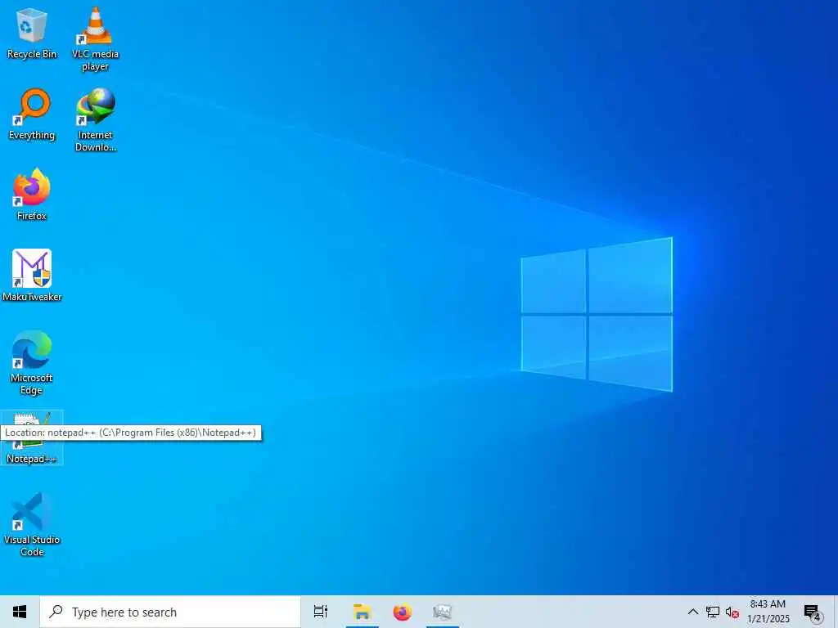Viewport: 838px width, 628px height.
Task: Select the Firefox desktop shortcut
Action: pyautogui.click(x=32, y=195)
